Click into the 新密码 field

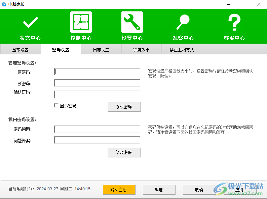tap(97, 83)
